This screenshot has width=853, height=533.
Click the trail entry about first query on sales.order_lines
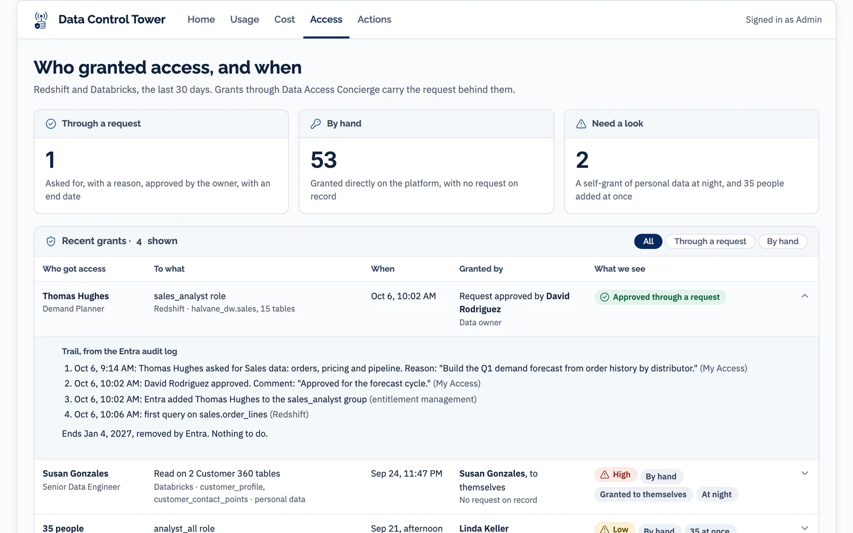coord(187,415)
